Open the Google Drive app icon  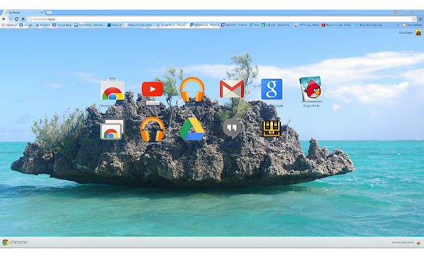[x=192, y=129]
